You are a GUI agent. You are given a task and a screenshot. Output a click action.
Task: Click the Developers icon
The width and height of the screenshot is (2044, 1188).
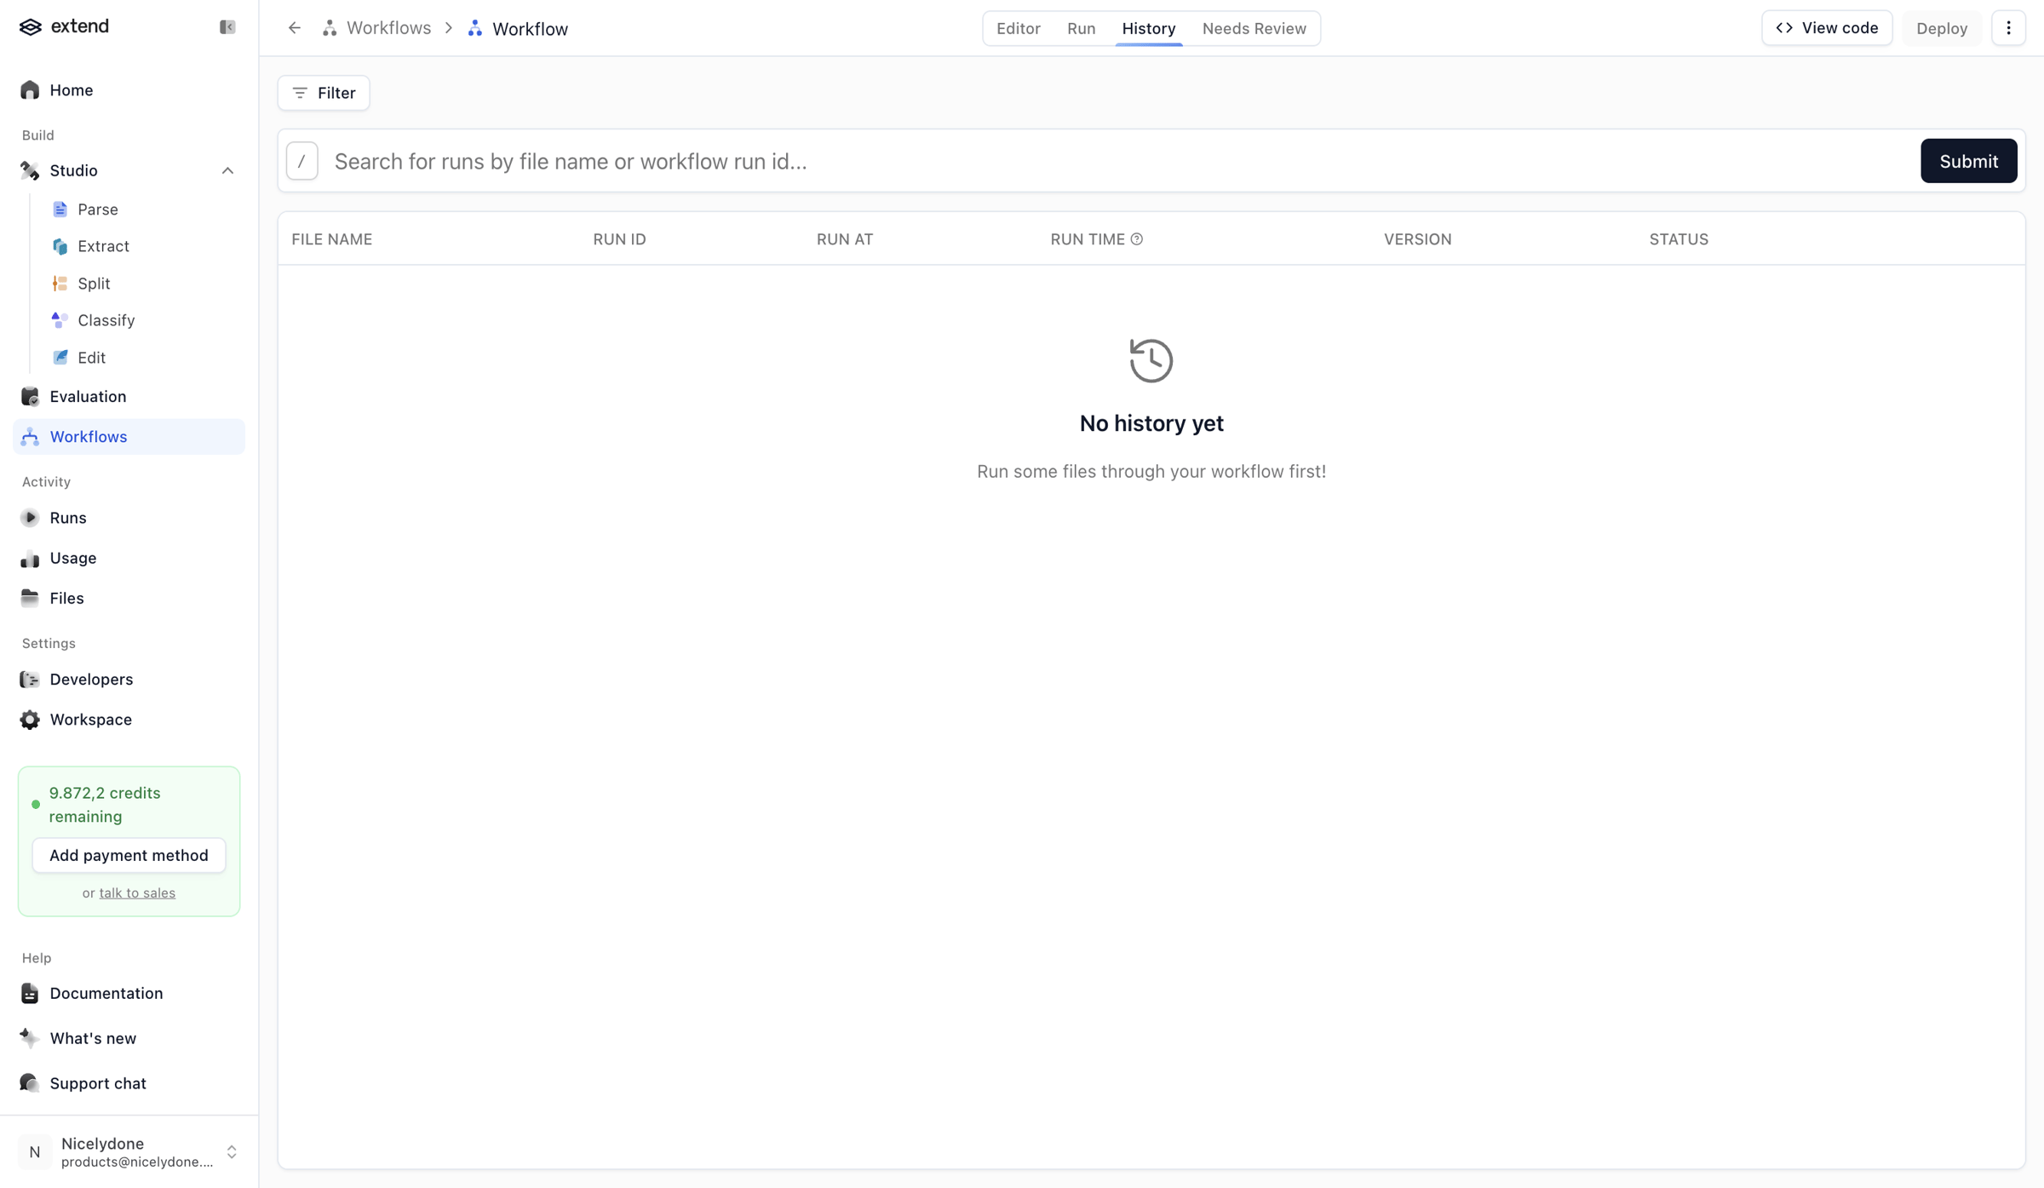[31, 680]
